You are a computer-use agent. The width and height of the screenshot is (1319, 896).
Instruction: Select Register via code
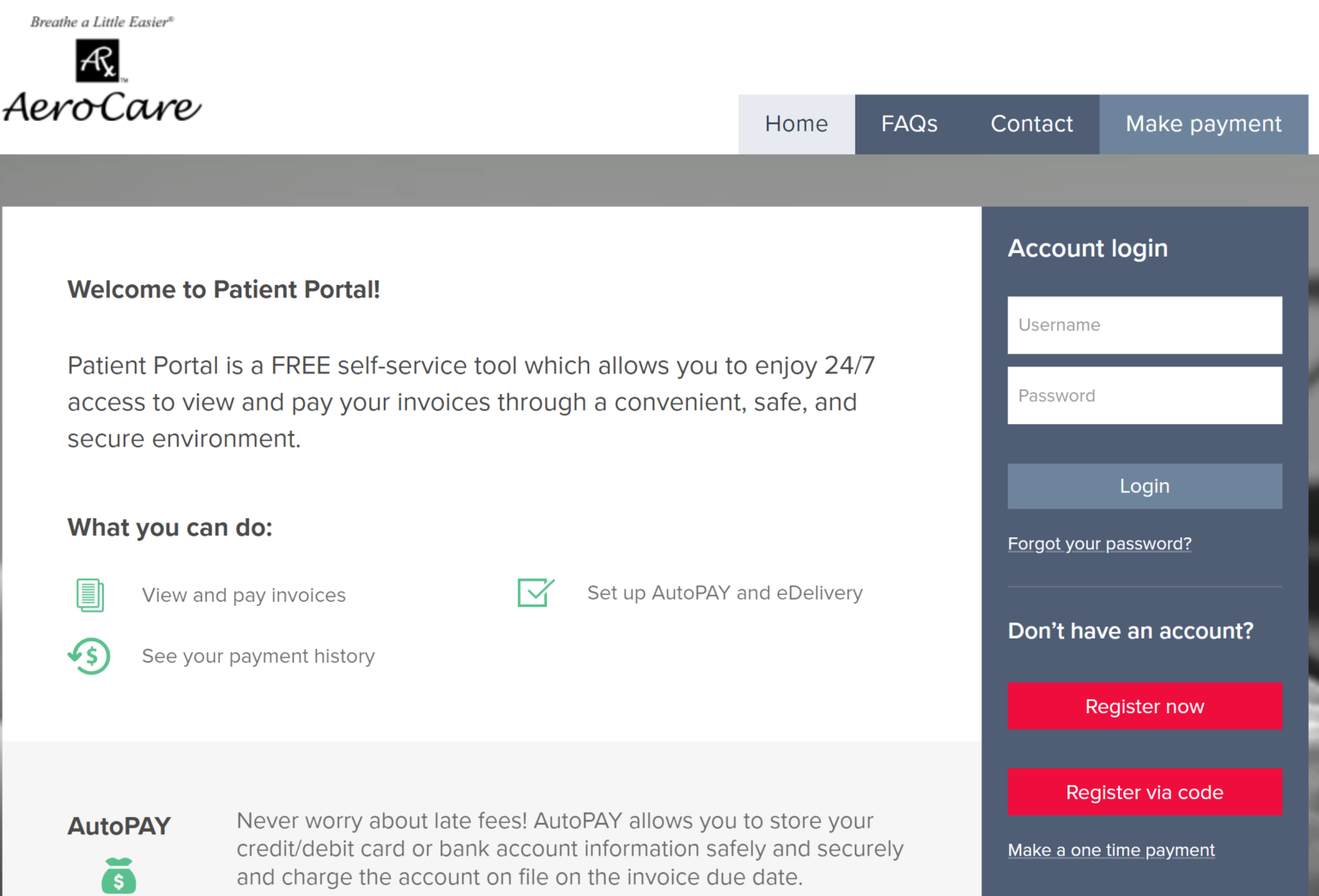[1145, 792]
